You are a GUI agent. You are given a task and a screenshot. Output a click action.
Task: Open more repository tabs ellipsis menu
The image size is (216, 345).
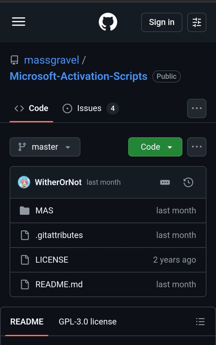coord(197,108)
